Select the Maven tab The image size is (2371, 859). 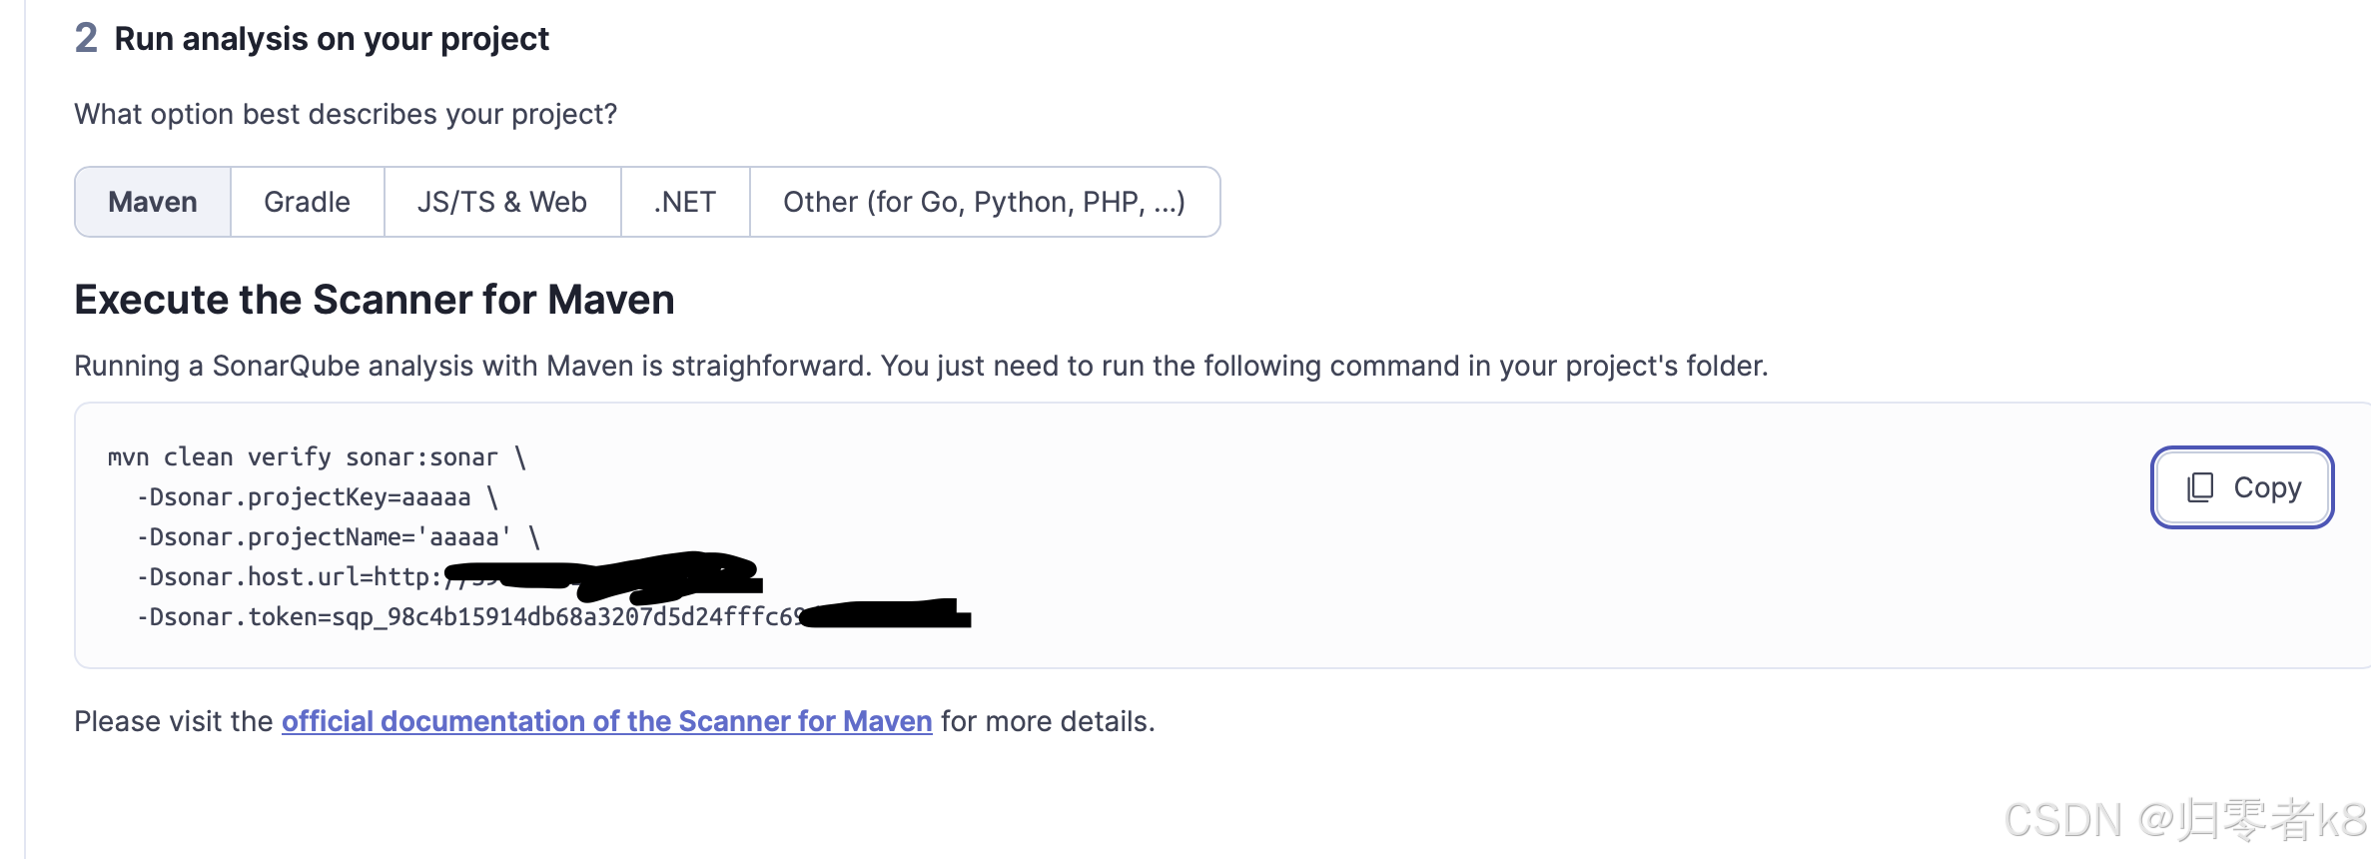tap(153, 202)
